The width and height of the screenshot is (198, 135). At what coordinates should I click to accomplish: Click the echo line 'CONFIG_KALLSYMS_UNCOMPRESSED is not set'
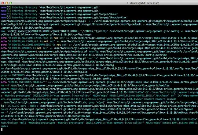click(99, 45)
